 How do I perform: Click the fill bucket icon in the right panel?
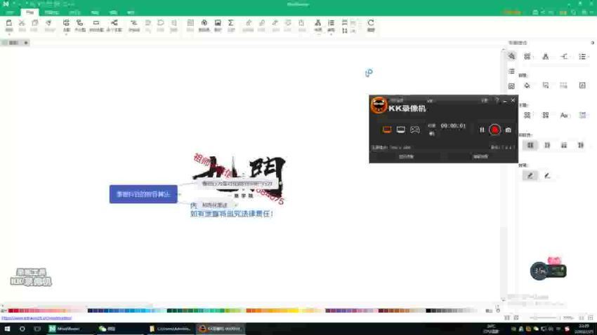[x=527, y=86]
